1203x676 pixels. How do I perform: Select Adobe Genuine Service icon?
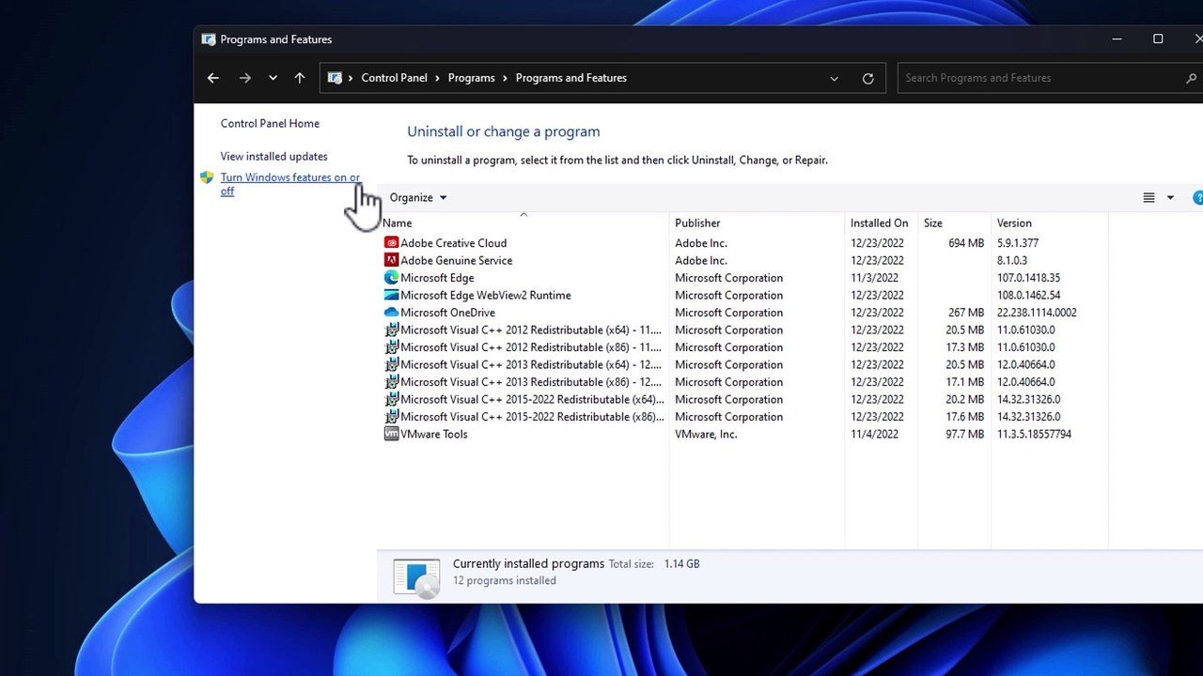pos(391,260)
